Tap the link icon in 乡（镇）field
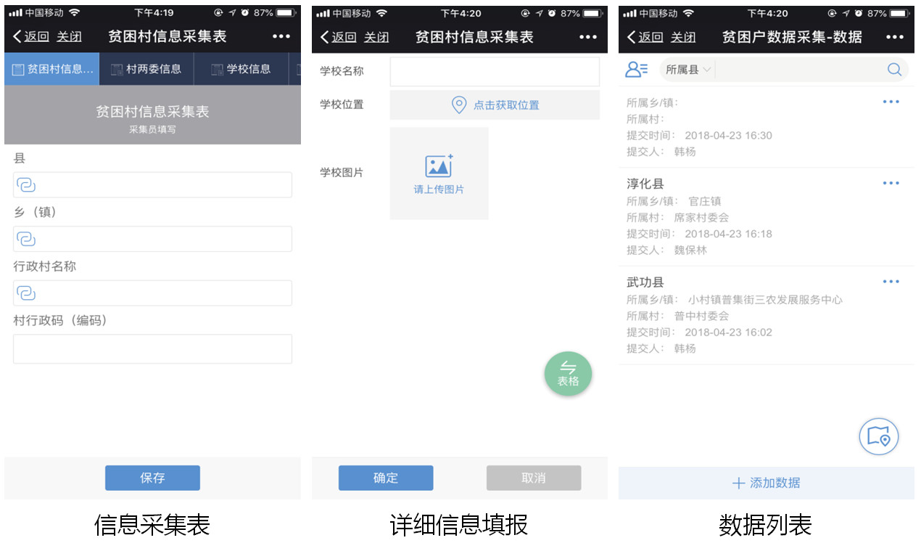Image resolution: width=921 pixels, height=543 pixels. (26, 239)
